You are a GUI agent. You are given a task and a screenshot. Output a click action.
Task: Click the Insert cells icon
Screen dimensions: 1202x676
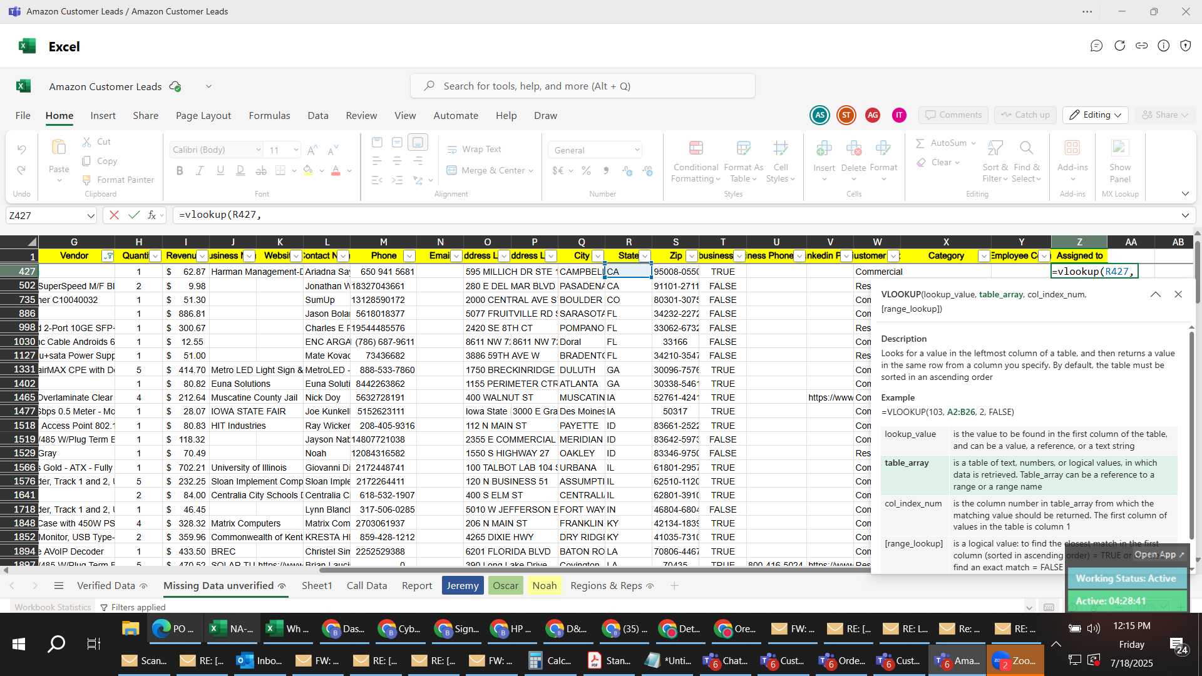click(824, 148)
